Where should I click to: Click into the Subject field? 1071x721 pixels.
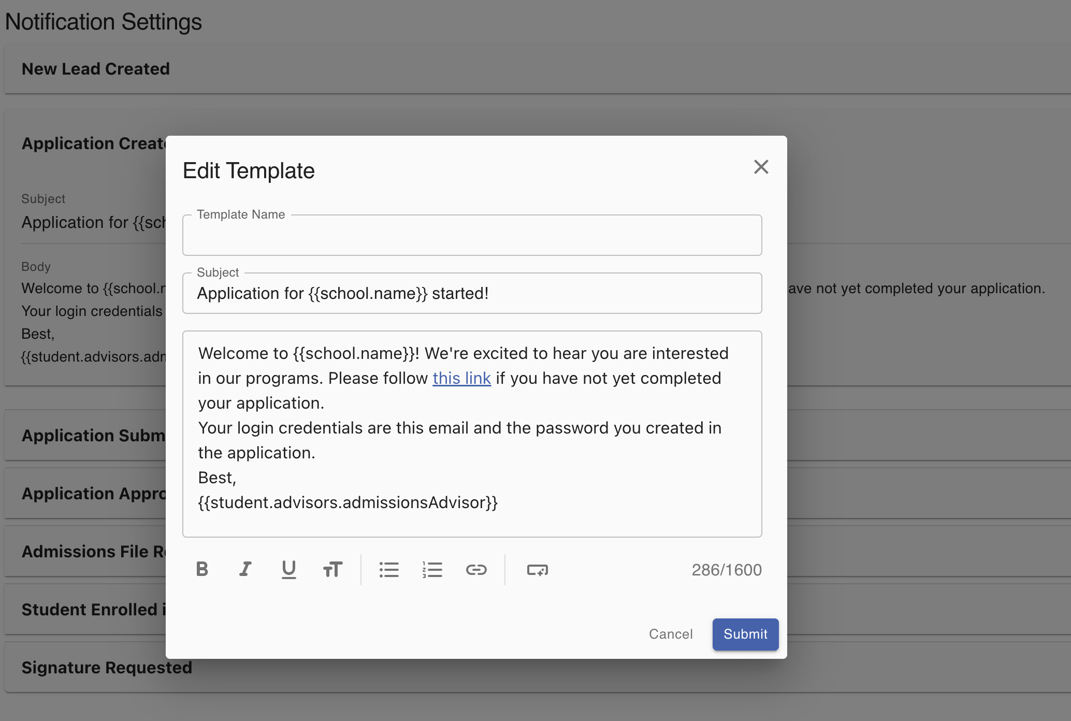click(472, 293)
